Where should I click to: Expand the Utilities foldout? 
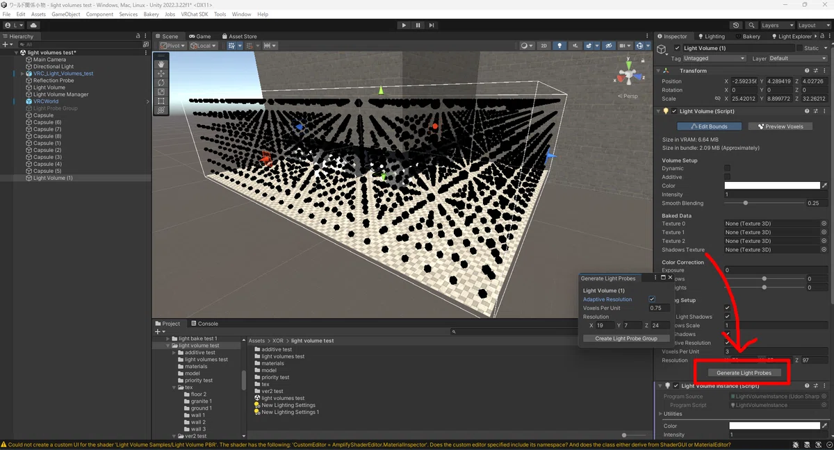coord(659,414)
